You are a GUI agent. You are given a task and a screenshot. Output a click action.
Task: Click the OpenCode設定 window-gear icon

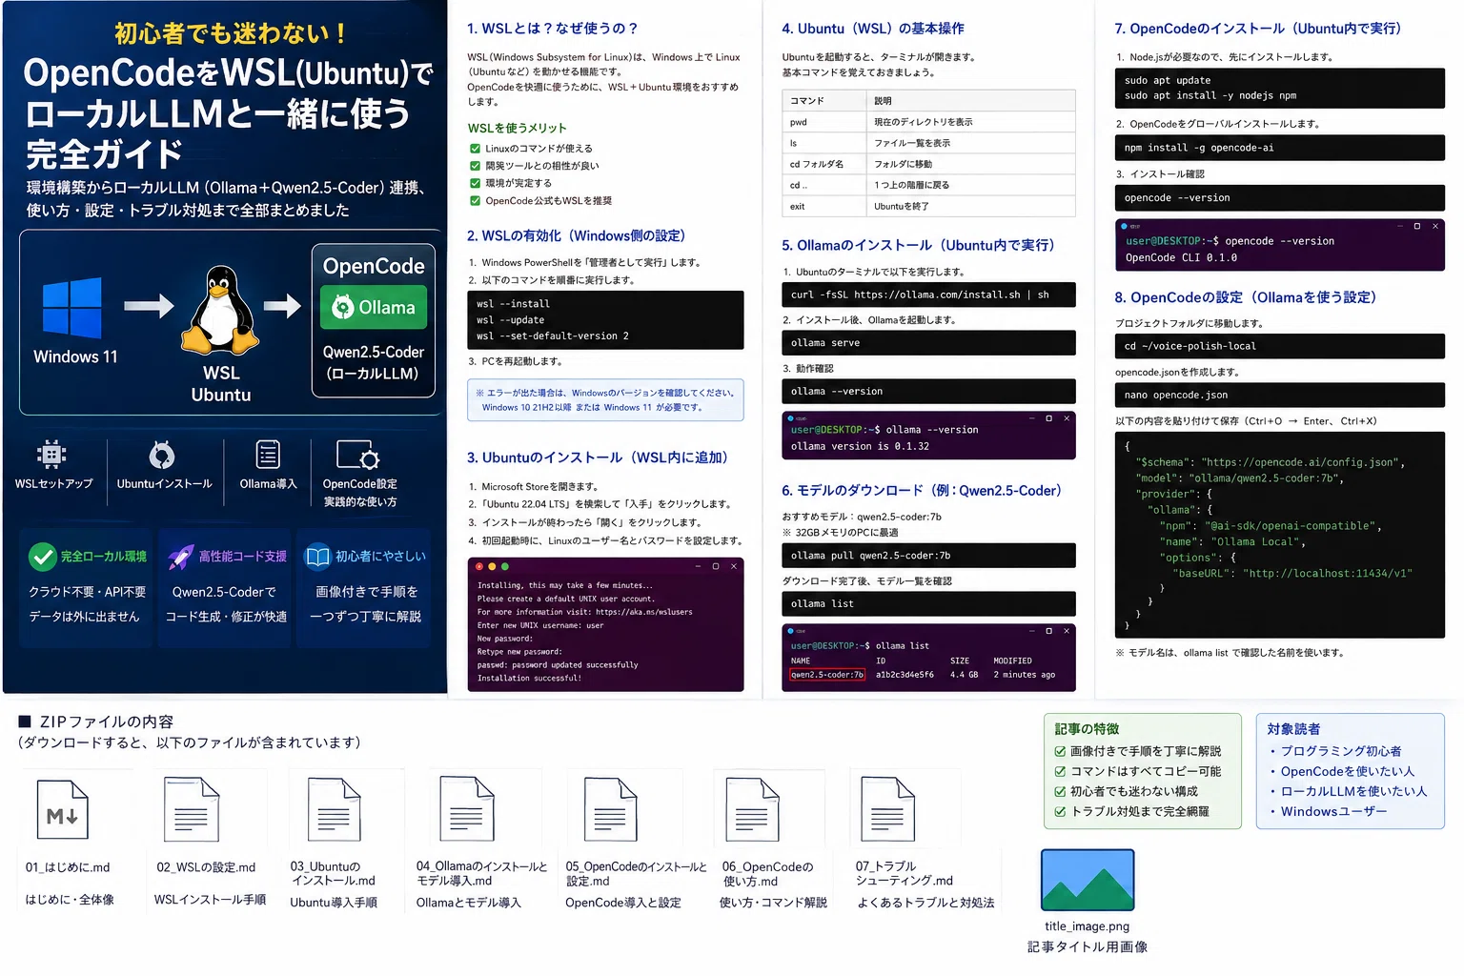(358, 455)
